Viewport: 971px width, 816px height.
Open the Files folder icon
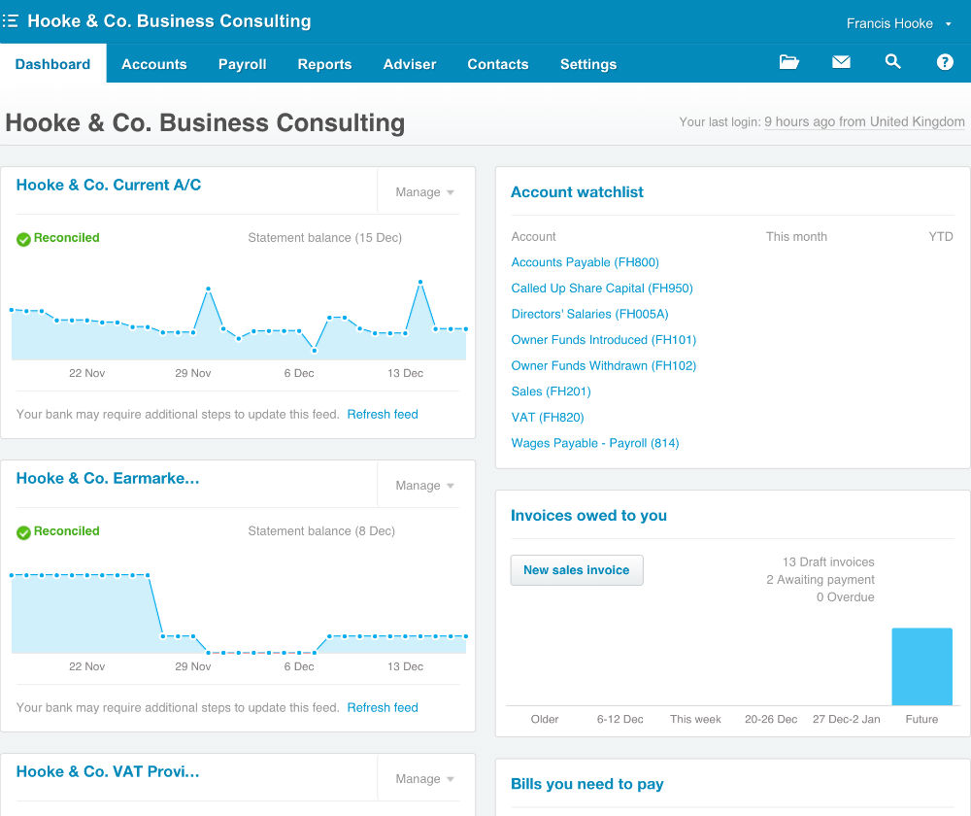[788, 62]
